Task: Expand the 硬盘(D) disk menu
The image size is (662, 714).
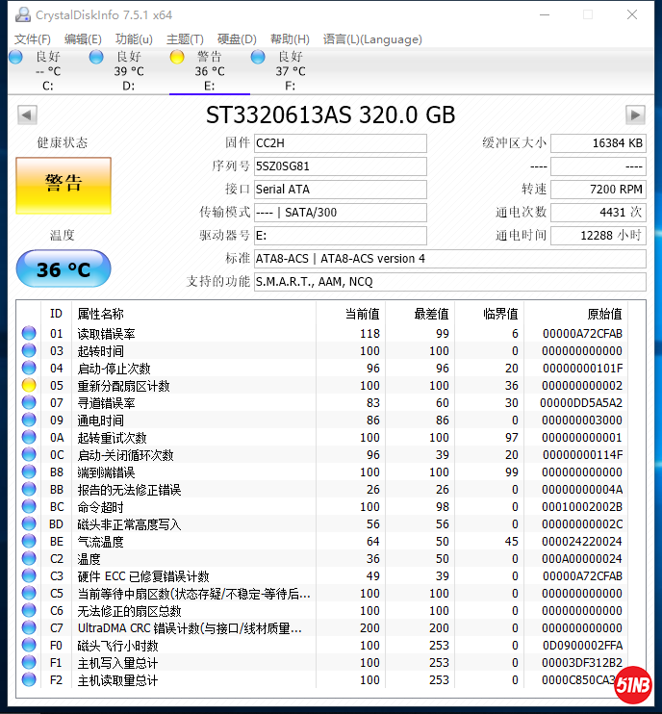Action: [237, 39]
